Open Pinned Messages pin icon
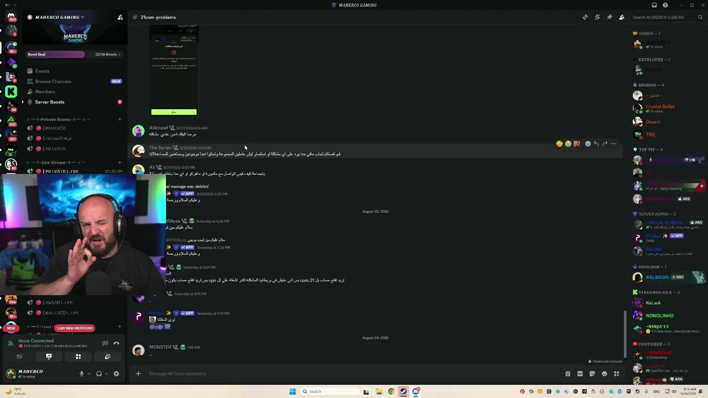708x398 pixels. (x=610, y=17)
